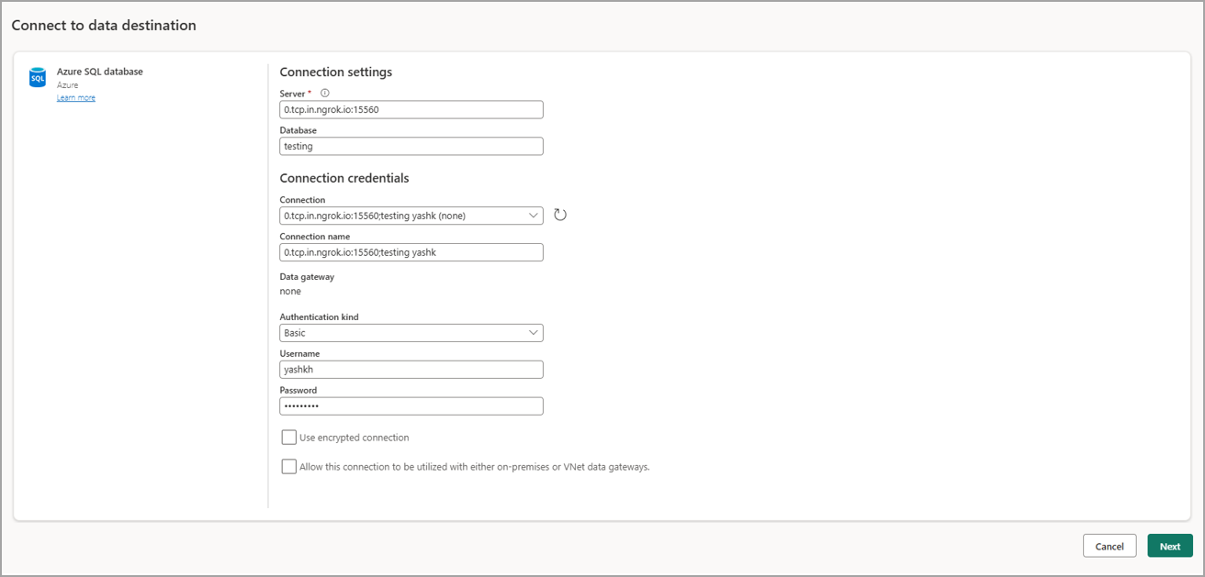This screenshot has width=1205, height=577.
Task: Refresh the connection list
Action: click(560, 214)
